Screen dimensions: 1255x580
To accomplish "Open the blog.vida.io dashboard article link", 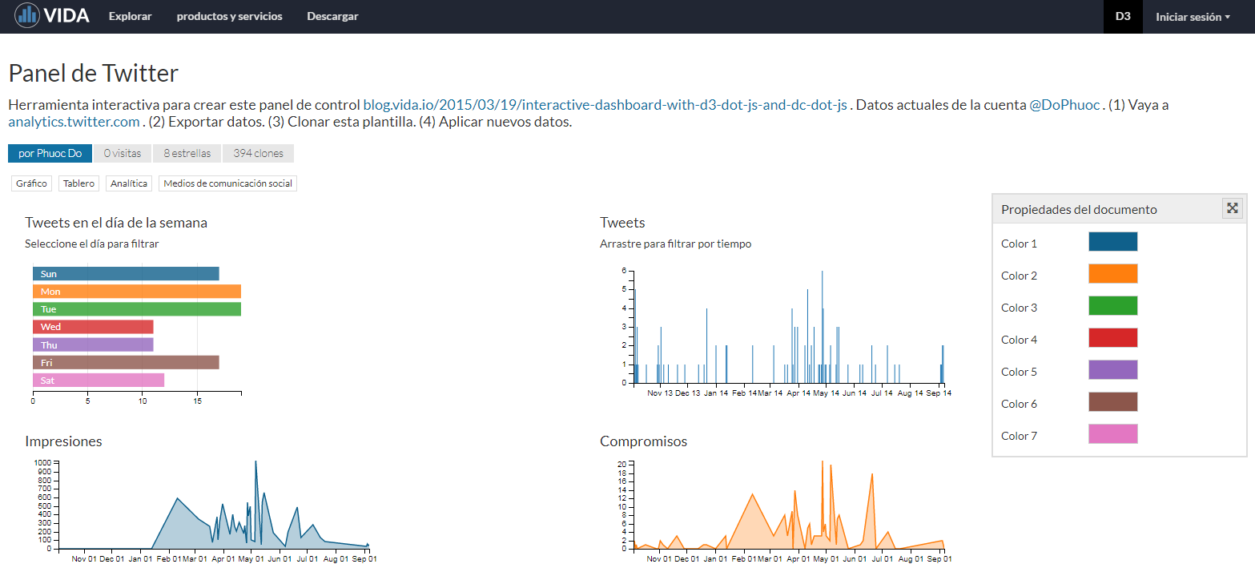I will click(605, 105).
